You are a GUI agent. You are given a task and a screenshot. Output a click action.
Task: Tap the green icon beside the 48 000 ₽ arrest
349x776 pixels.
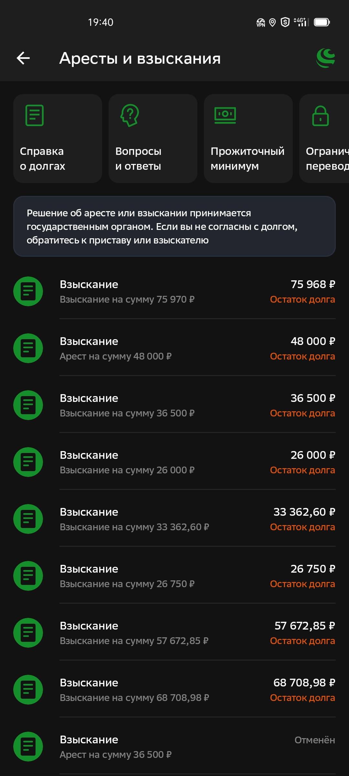[x=28, y=348]
